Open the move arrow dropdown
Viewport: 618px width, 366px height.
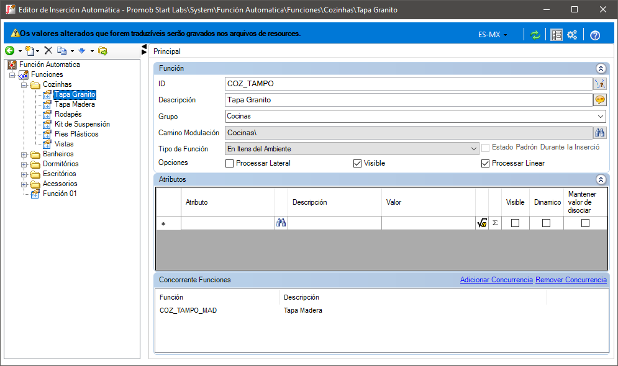point(92,51)
